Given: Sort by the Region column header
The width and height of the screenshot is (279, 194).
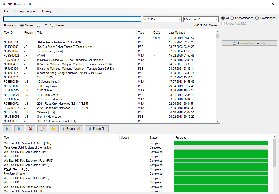Looking at the screenshot, I should [29, 33].
